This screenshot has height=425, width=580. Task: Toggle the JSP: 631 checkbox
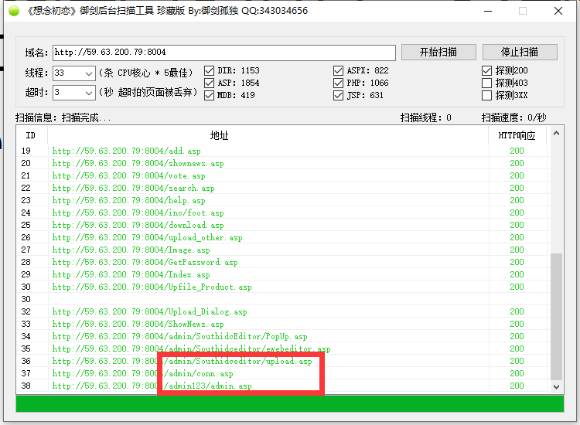pyautogui.click(x=338, y=95)
